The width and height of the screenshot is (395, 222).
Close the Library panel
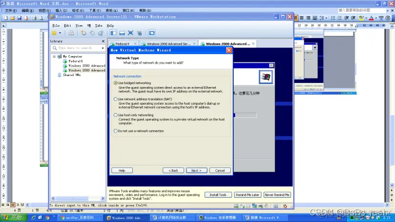click(x=103, y=41)
